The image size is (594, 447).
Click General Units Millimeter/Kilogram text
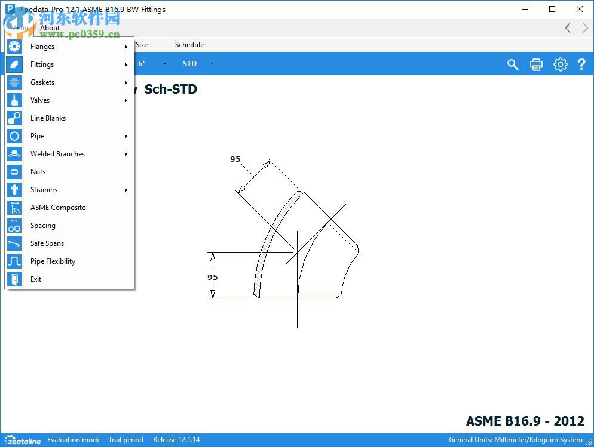tap(516, 440)
